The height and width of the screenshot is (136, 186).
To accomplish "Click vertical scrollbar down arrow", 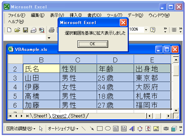I will pos(176,111).
